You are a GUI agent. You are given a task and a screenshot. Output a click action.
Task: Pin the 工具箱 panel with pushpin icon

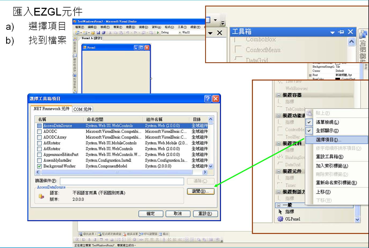coord(341,32)
